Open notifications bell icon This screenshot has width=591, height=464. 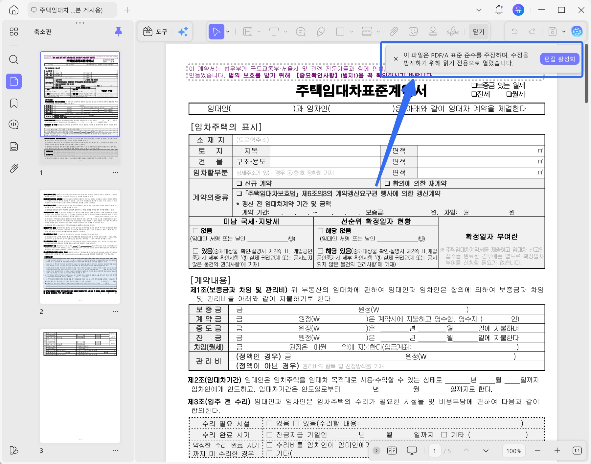[499, 10]
